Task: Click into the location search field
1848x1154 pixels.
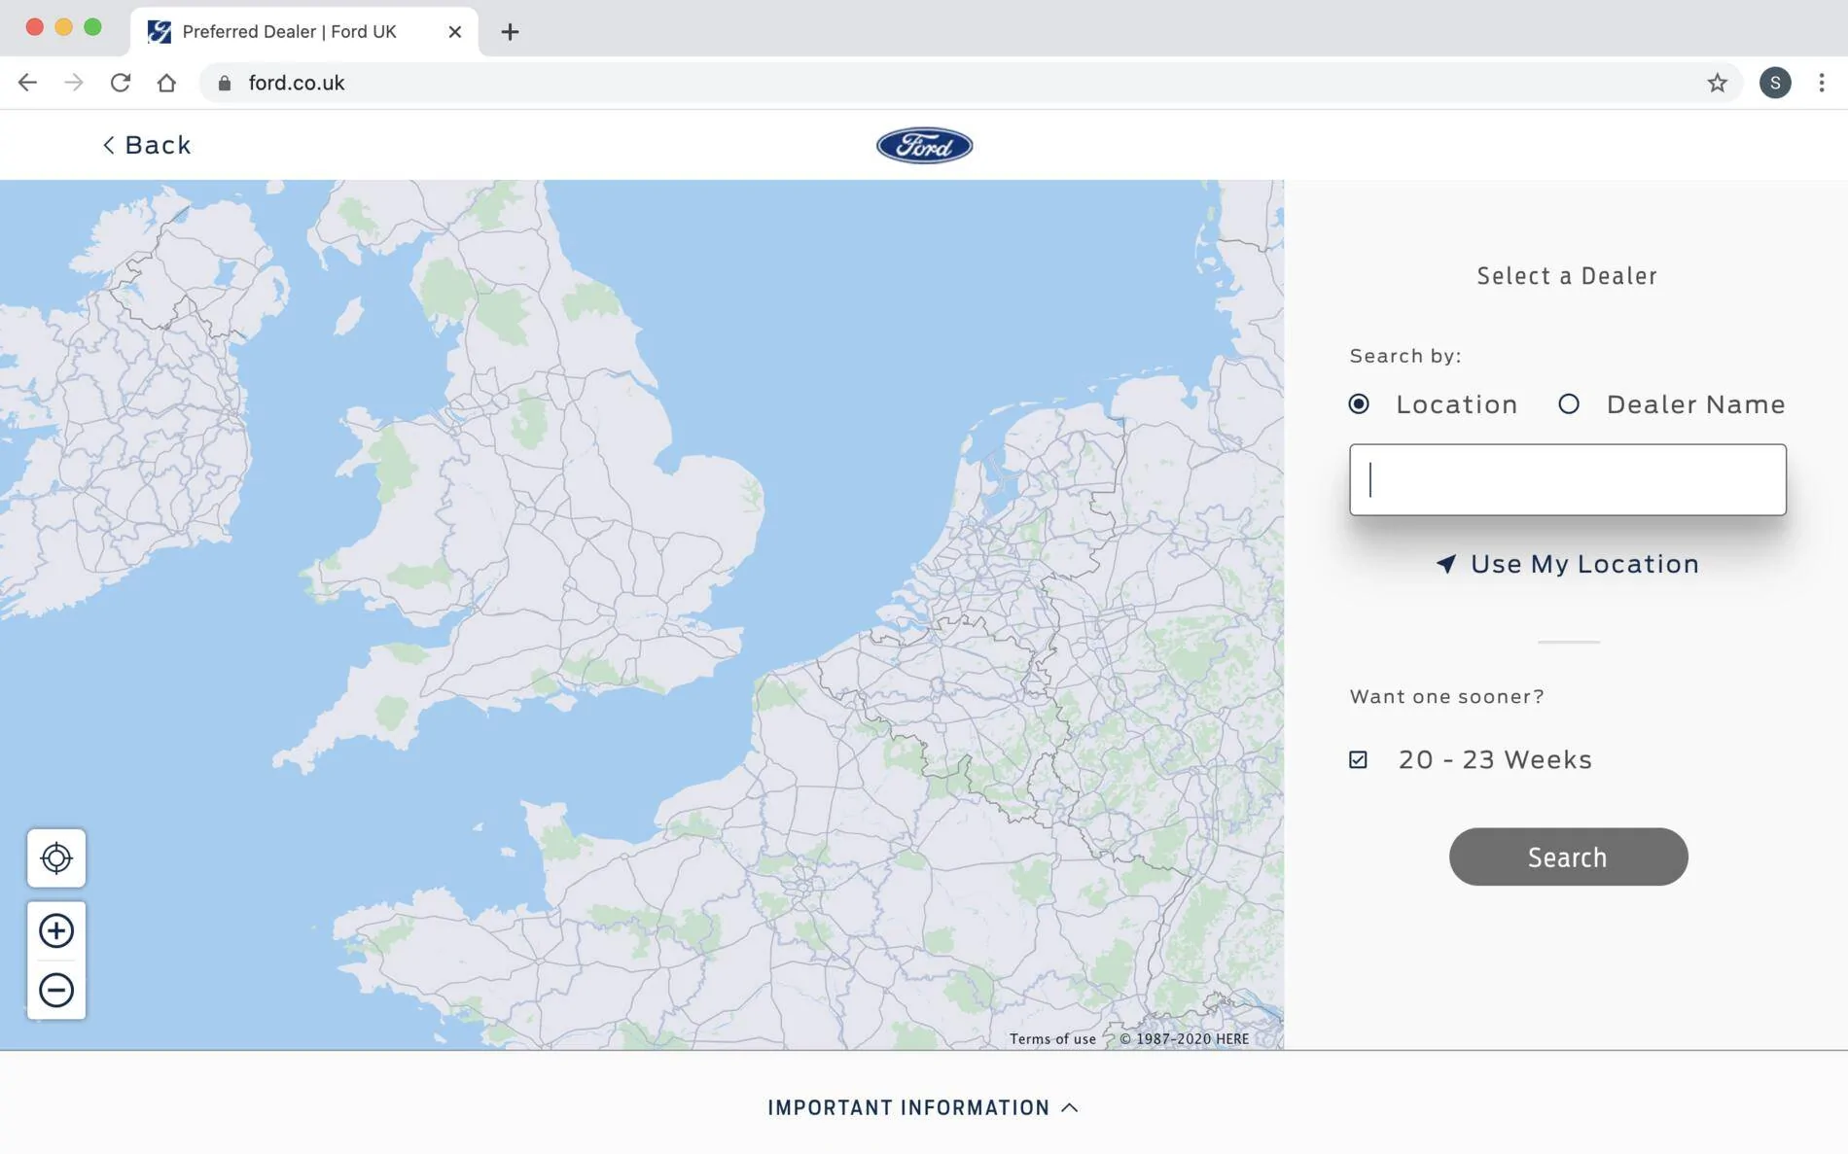Action: pyautogui.click(x=1568, y=479)
